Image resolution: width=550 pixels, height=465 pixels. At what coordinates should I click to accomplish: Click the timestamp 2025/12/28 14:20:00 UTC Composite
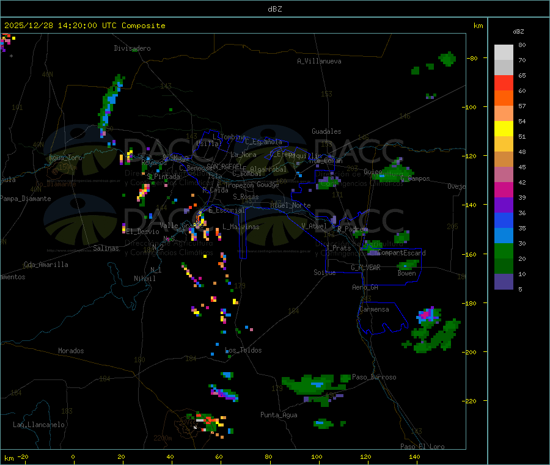[x=84, y=26]
